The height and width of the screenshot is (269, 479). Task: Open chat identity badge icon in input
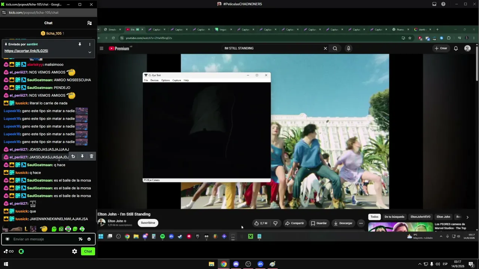7,239
